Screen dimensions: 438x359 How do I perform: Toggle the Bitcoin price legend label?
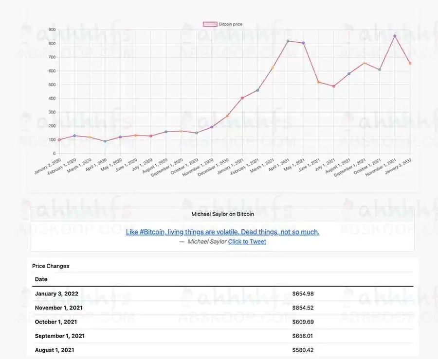click(230, 24)
